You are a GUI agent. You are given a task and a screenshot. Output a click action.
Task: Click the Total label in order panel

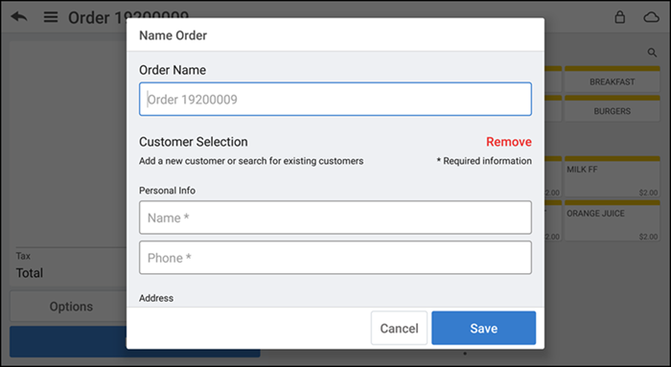tap(30, 273)
